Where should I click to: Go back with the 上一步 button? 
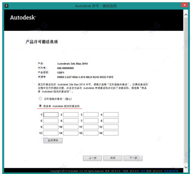[92, 158]
